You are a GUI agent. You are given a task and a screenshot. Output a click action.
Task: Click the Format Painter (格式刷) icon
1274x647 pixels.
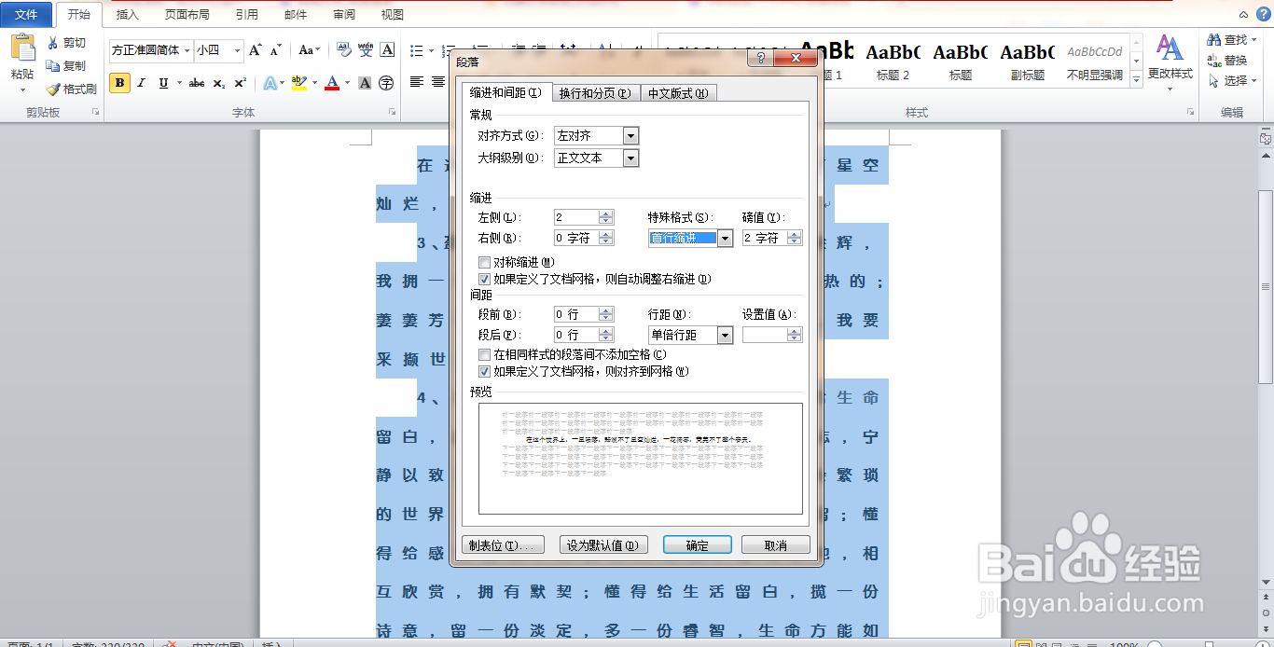point(51,89)
